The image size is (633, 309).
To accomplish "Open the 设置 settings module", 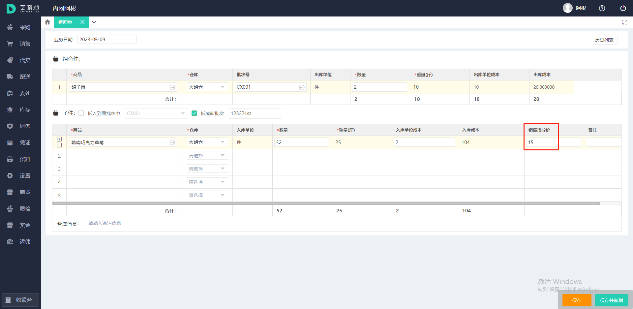I will [20, 176].
